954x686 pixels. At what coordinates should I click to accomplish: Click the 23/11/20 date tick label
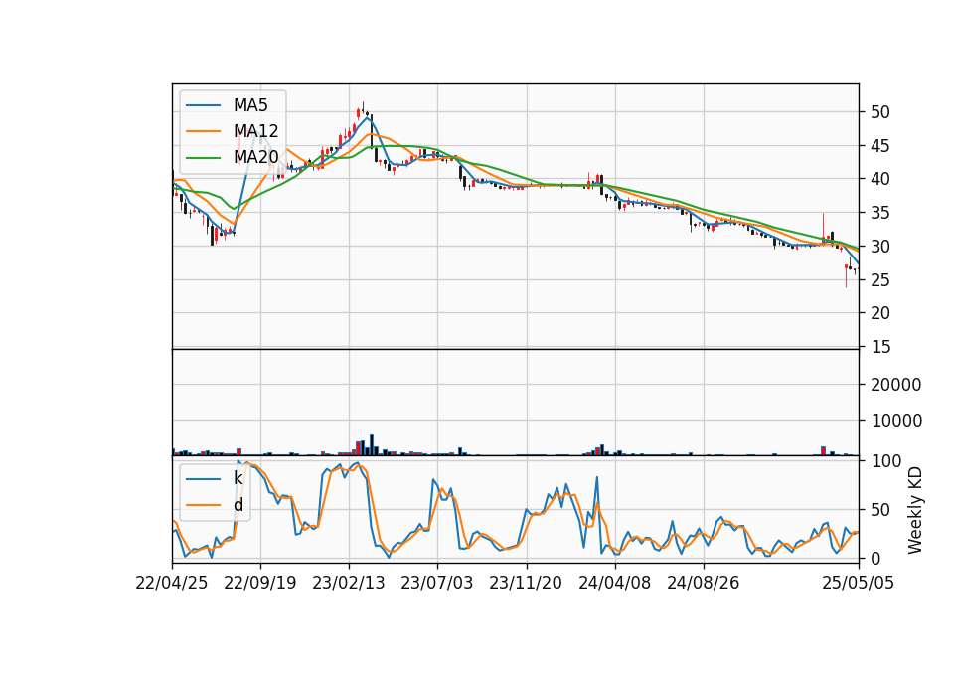pos(526,584)
